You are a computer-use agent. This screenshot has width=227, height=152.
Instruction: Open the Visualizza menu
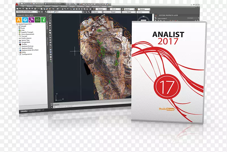coord(39,6)
